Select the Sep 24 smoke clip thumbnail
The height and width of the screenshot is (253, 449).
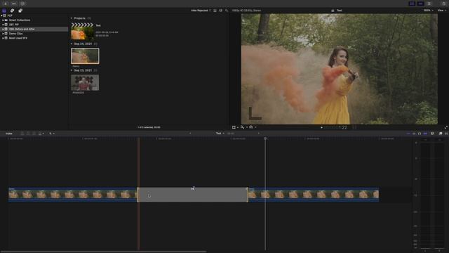pyautogui.click(x=85, y=56)
